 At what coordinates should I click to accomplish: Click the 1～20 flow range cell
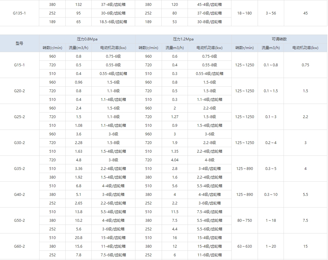tap(271, 246)
